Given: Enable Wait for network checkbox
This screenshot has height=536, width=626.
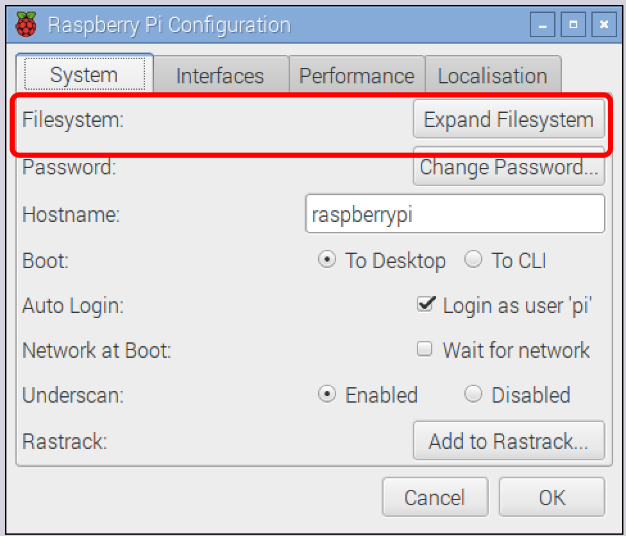Looking at the screenshot, I should (425, 350).
